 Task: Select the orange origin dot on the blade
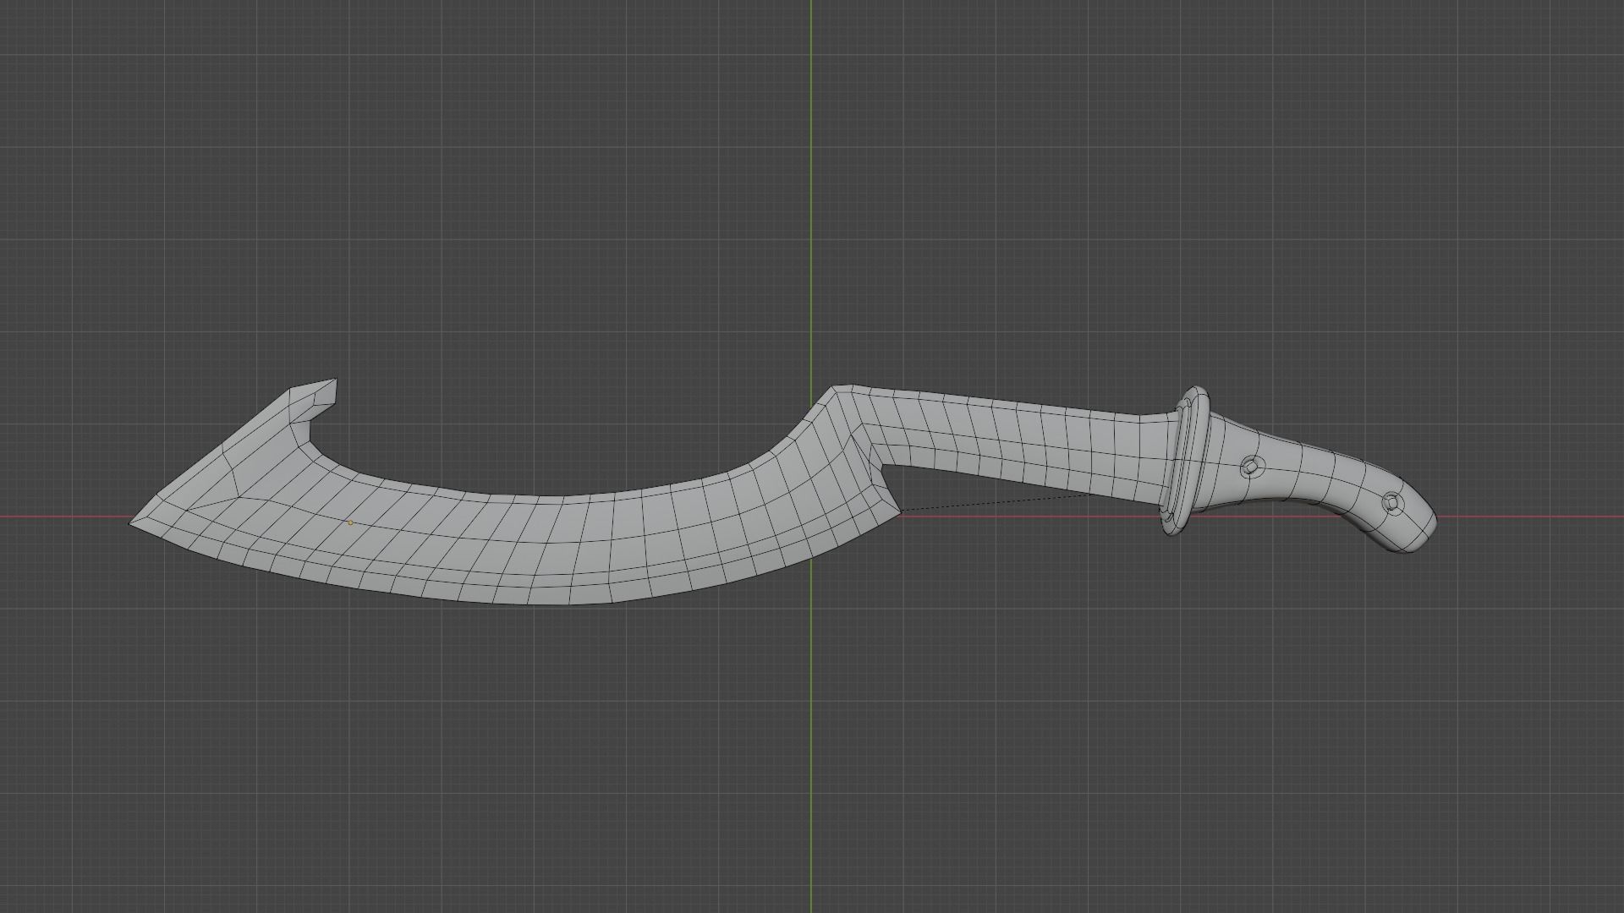tap(350, 522)
